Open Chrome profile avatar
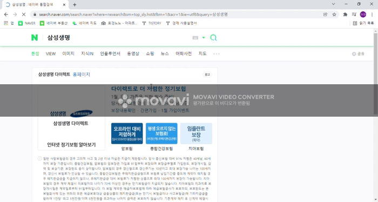Viewport: 378px width, 202px height. coord(363,15)
